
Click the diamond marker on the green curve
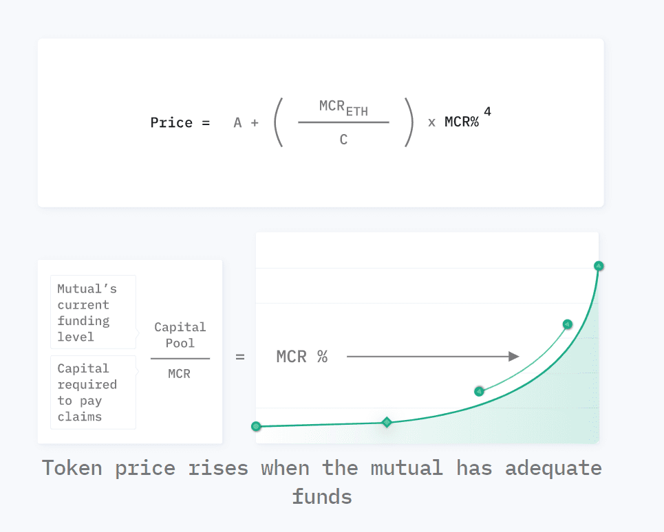point(387,422)
